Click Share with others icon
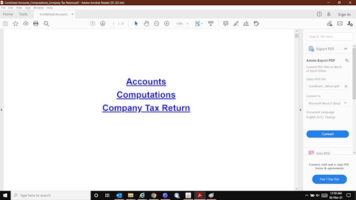Image resolution: width=356 pixels, height=200 pixels. [350, 23]
